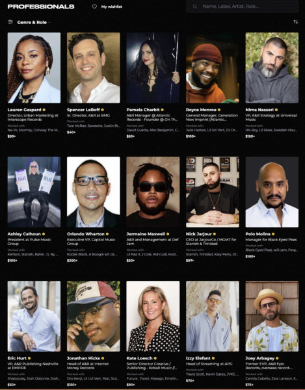Click the PROFESSIONALS heading logo
This screenshot has width=305, height=390.
pyautogui.click(x=41, y=6)
